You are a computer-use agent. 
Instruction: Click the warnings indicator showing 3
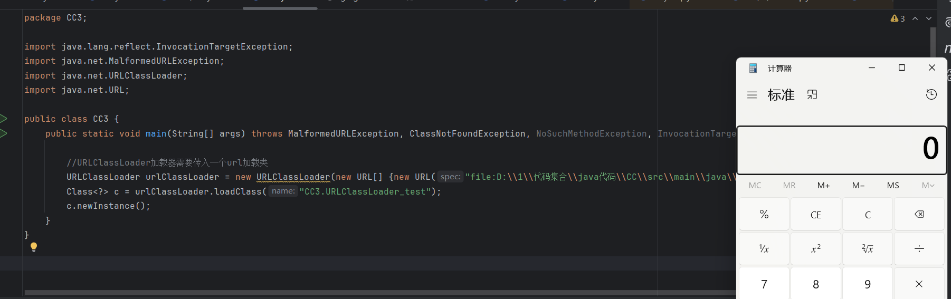pyautogui.click(x=898, y=18)
